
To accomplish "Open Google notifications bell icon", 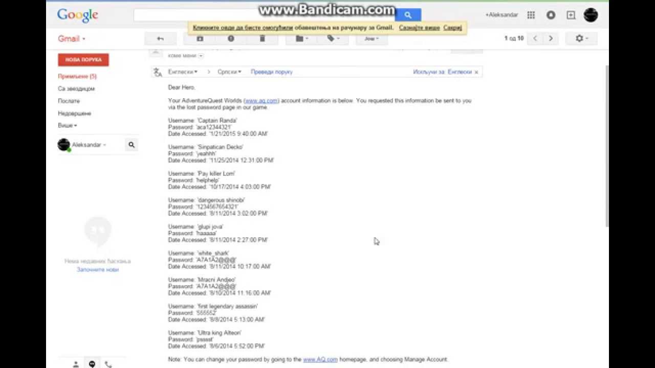I will tap(551, 15).
